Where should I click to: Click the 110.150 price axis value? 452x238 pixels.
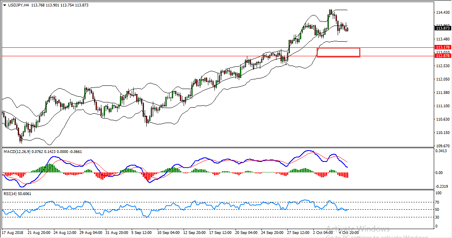pyautogui.click(x=443, y=133)
